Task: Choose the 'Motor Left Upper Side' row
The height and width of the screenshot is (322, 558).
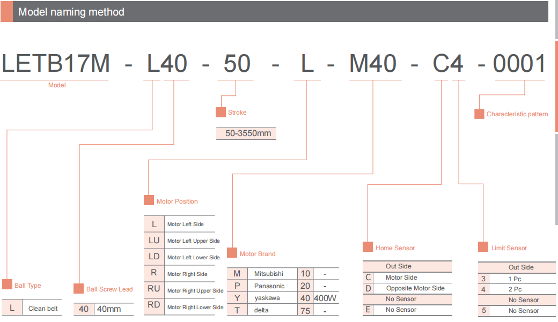Action: 193,241
